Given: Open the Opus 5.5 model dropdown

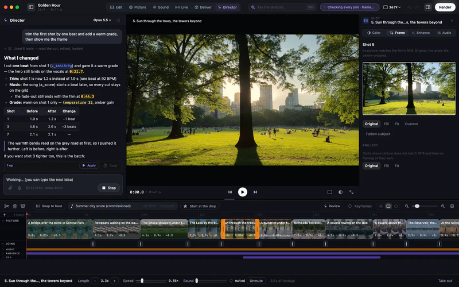Looking at the screenshot, I should [102, 20].
